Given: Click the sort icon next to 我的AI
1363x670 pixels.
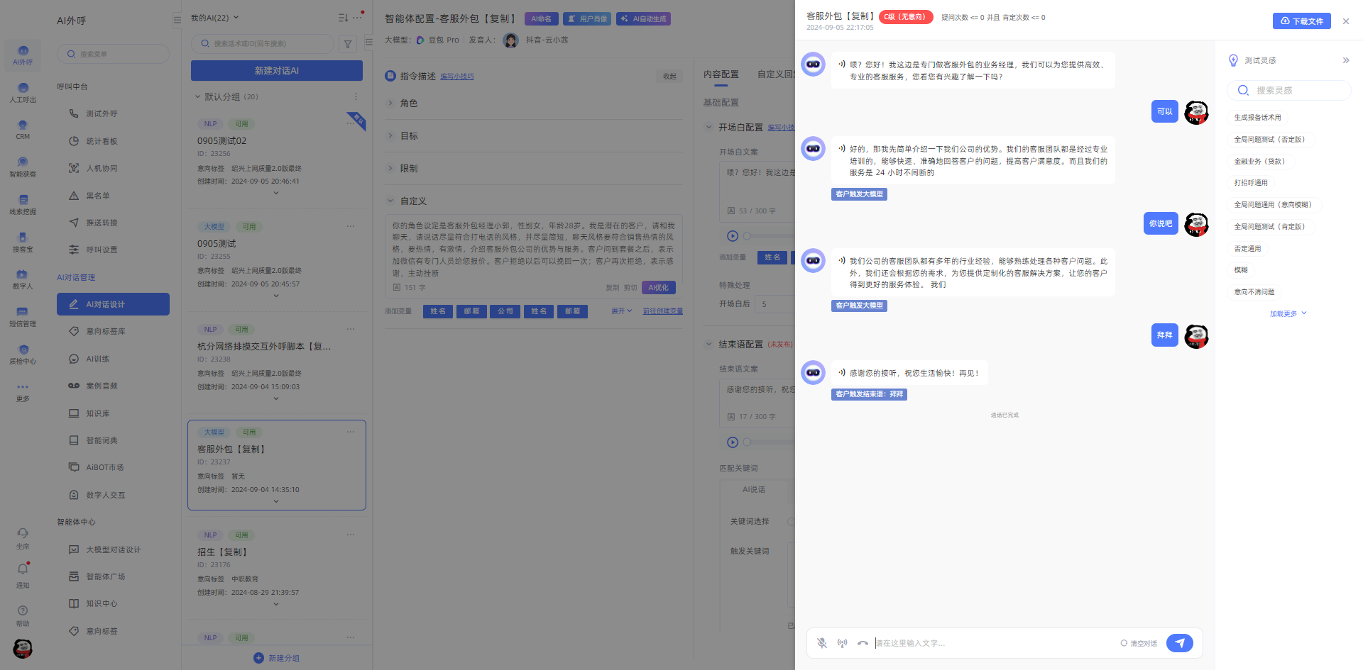Looking at the screenshot, I should [x=343, y=18].
